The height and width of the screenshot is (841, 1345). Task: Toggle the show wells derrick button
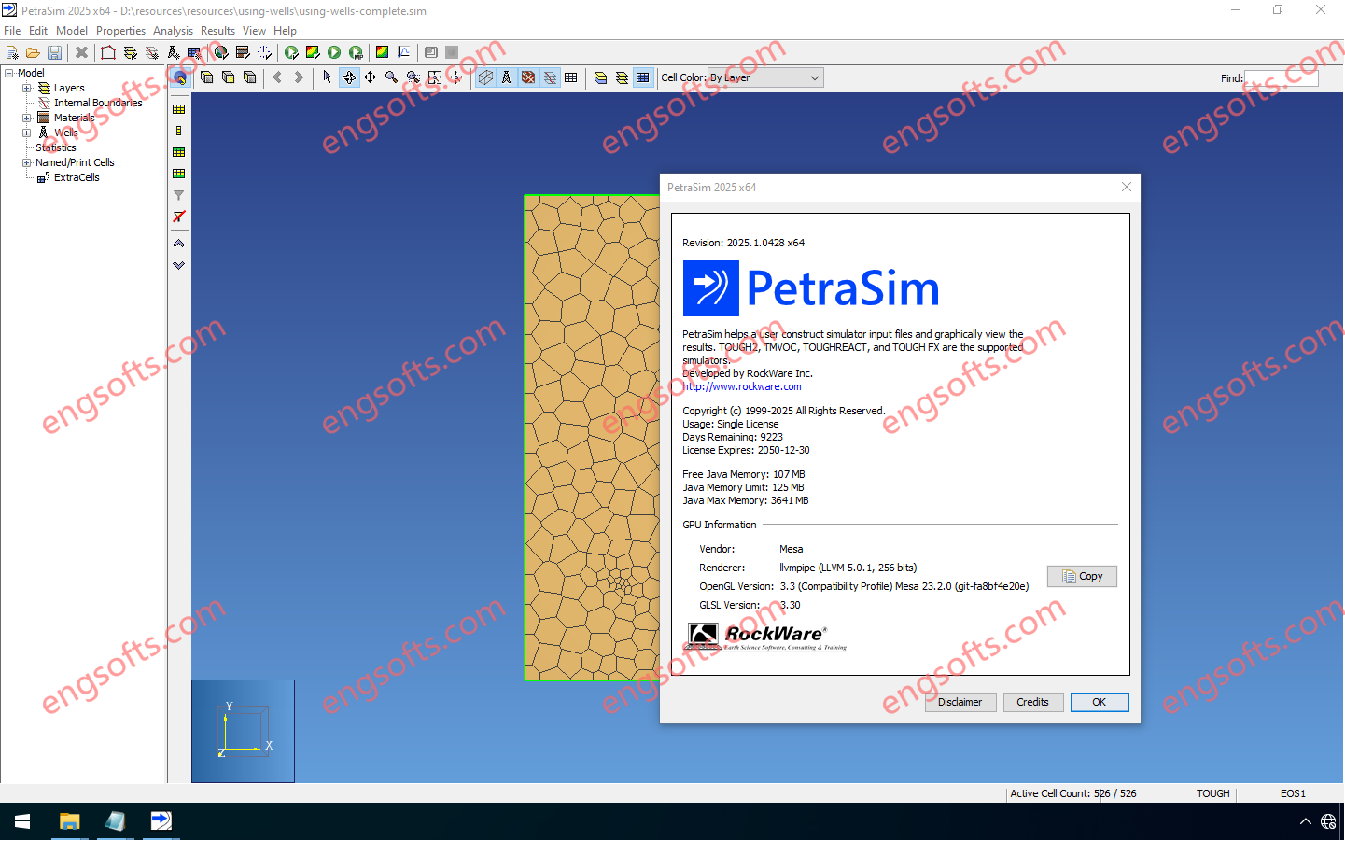click(507, 77)
